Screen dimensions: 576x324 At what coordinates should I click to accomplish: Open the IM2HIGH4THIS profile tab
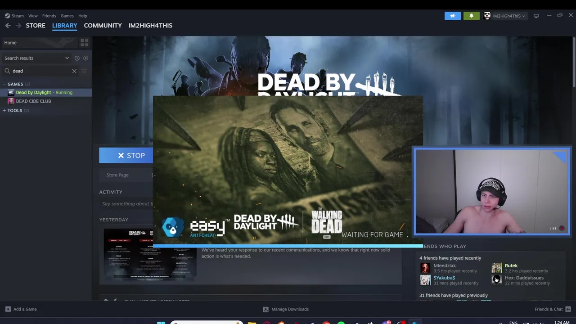click(150, 26)
